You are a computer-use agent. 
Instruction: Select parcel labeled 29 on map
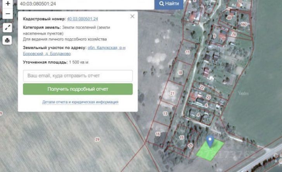(x=97, y=139)
